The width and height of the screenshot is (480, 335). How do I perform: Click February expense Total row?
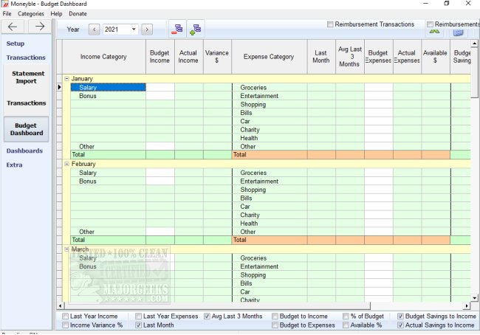coord(270,240)
